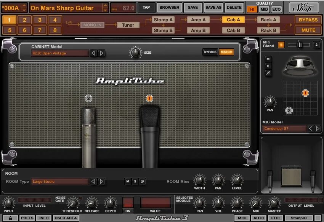This screenshot has height=222, width=324.
Task: Select HI quality mode
Action: (252, 9)
